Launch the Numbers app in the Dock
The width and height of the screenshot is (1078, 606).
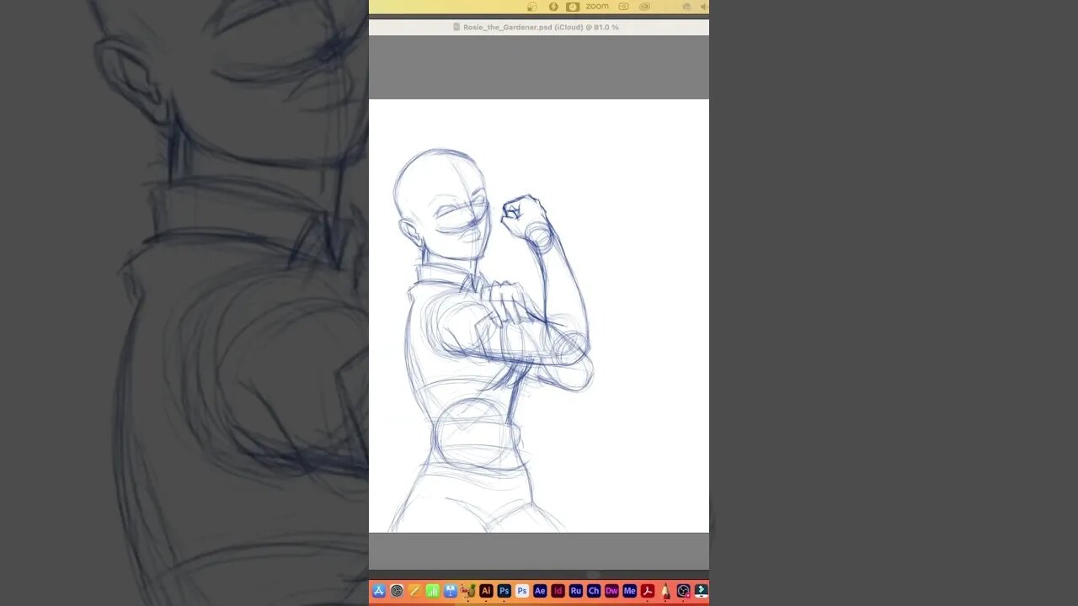(x=432, y=591)
